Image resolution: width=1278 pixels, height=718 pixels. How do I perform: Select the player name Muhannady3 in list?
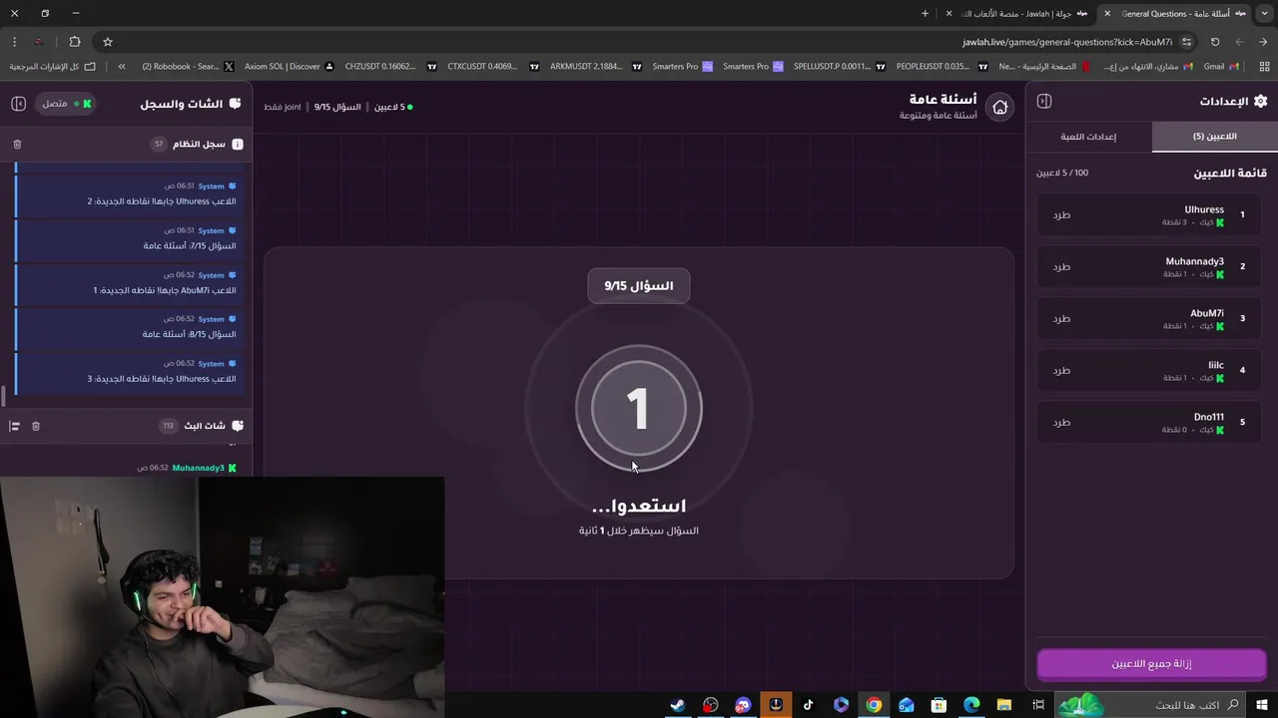click(x=1194, y=261)
